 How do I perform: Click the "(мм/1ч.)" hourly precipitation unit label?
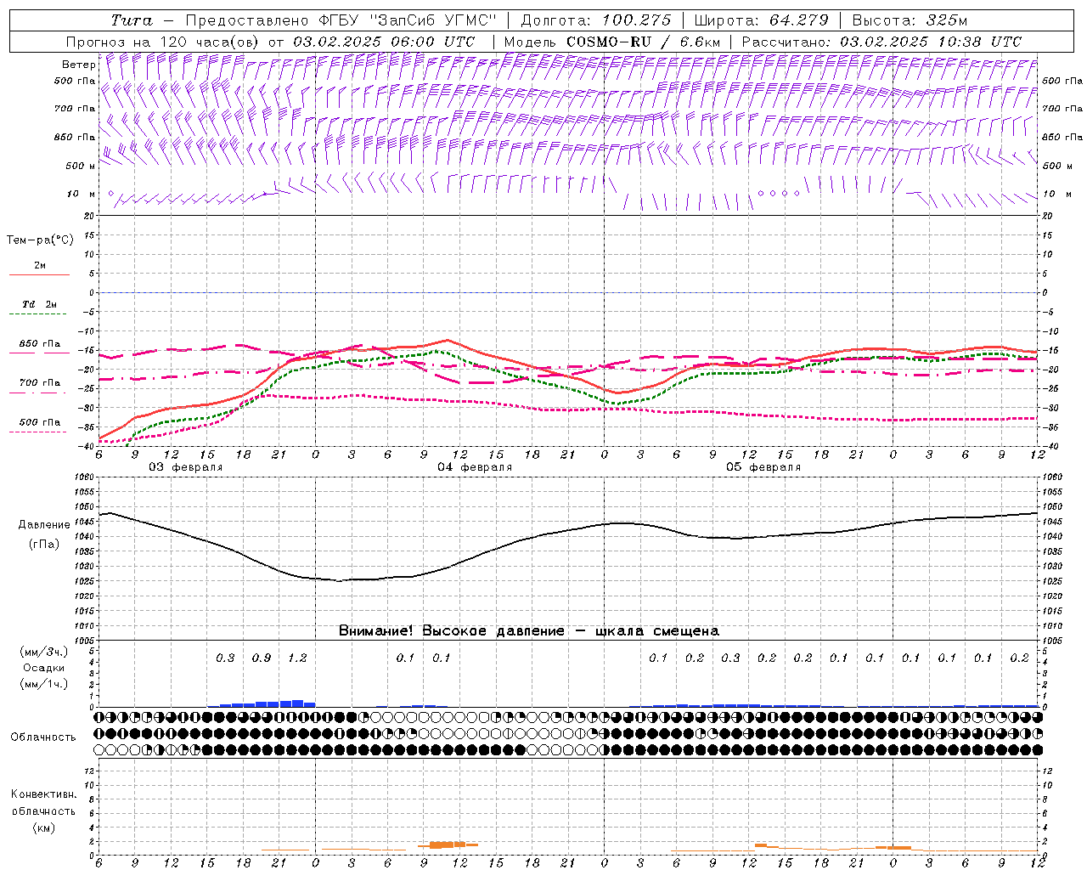coord(43,685)
